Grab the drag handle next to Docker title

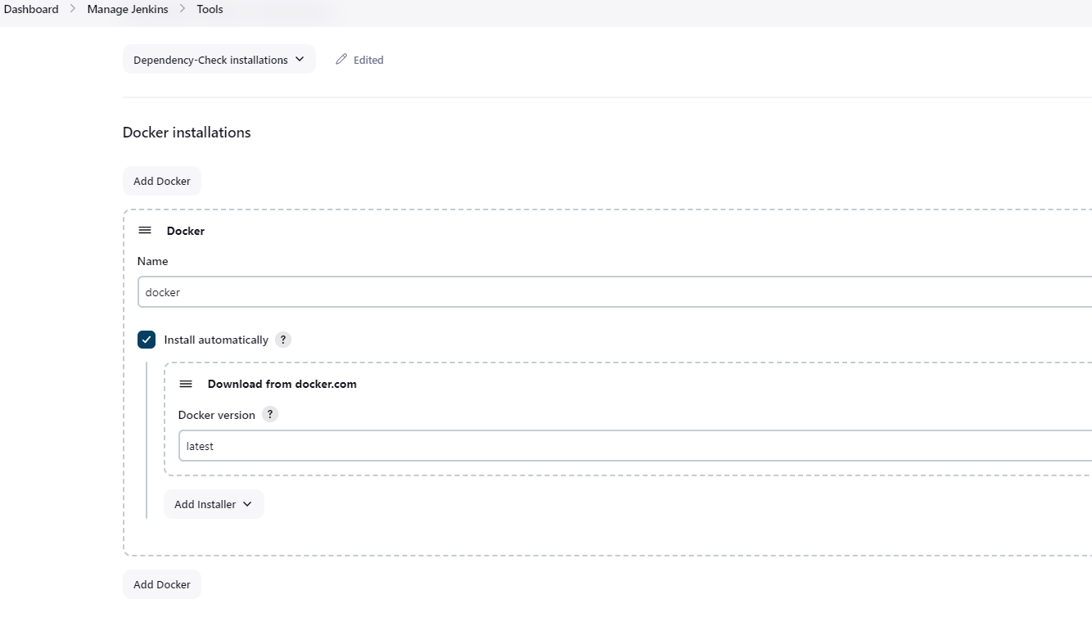click(x=145, y=231)
